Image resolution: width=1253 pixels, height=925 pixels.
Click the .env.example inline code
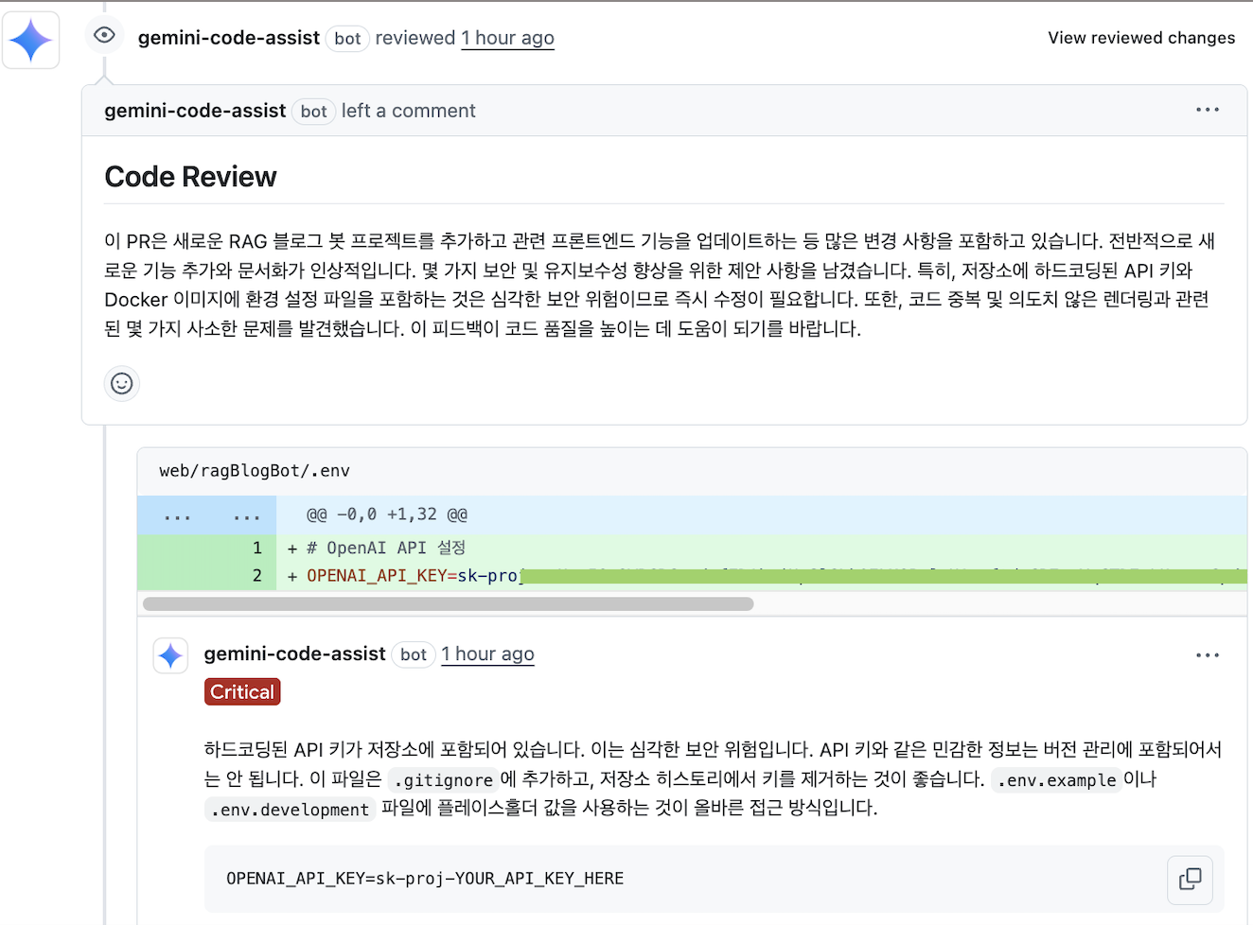1056,780
